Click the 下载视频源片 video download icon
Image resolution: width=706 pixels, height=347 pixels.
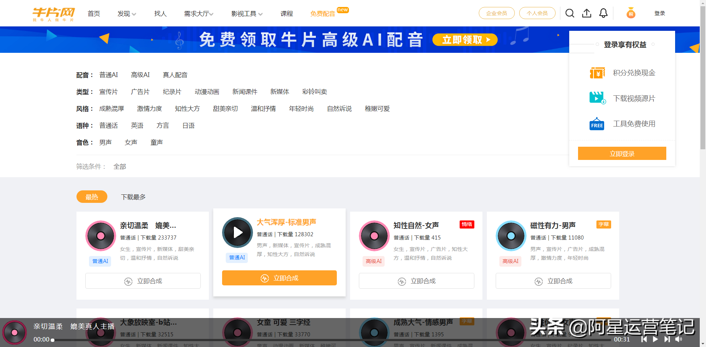click(596, 98)
